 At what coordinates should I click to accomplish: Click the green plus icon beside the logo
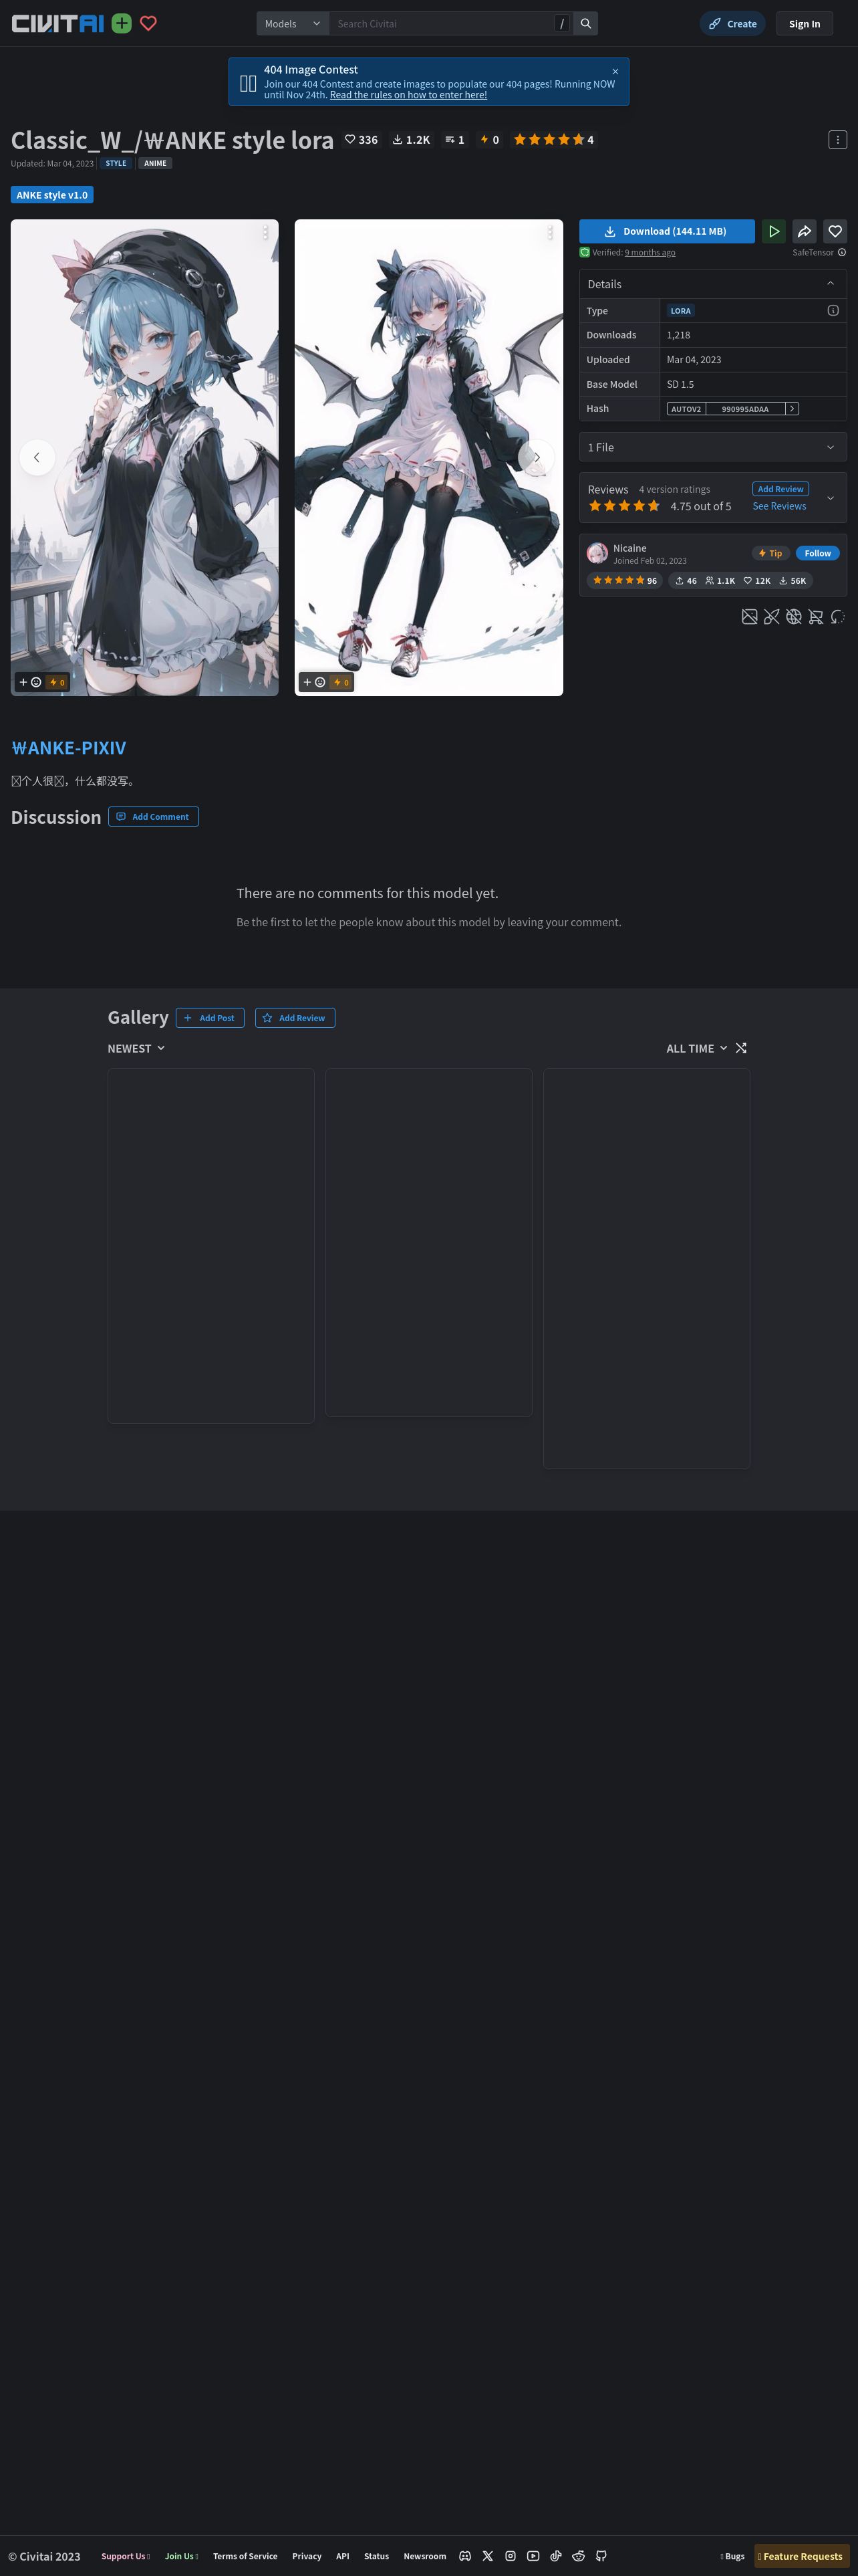tap(122, 23)
